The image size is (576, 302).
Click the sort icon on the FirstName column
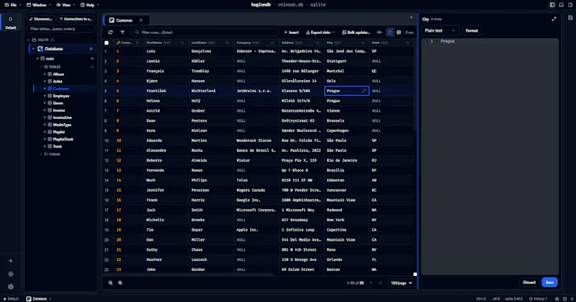click(182, 43)
